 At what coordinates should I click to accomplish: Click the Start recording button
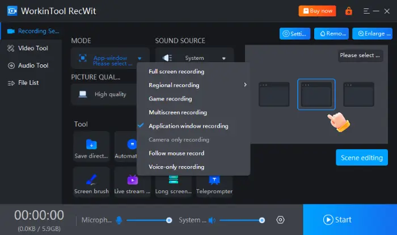tap(350, 220)
